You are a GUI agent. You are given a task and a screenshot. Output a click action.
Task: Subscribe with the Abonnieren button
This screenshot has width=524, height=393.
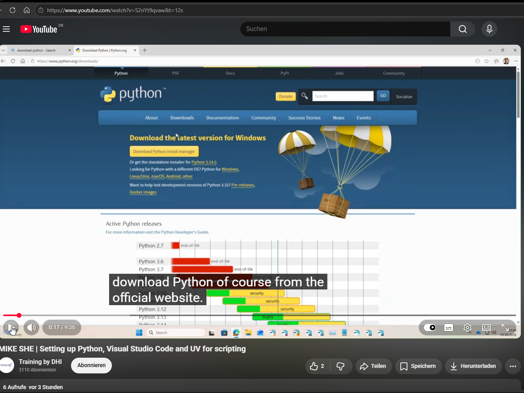point(91,366)
